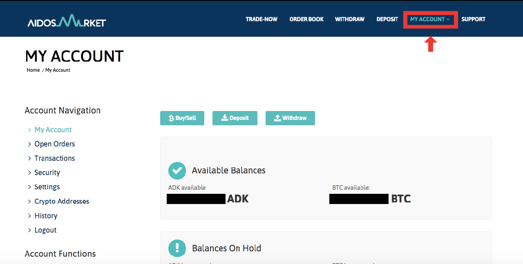Click the checkmark icon beside Available Balances
This screenshot has height=264, width=523.
pyautogui.click(x=177, y=171)
